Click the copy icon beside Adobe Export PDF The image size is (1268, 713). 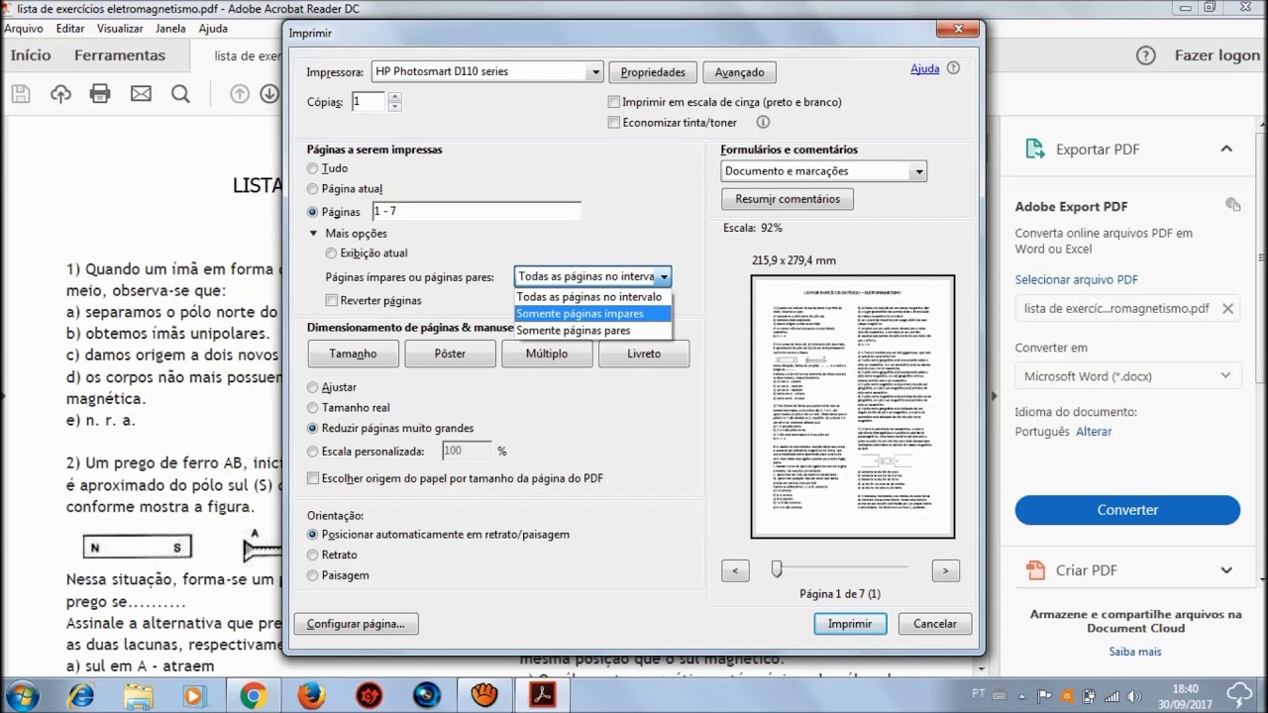coord(1232,205)
